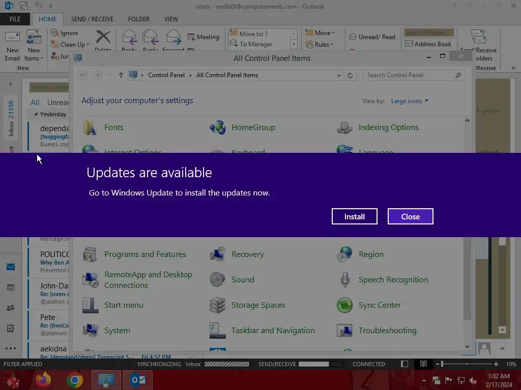Click Control Panel breadcrumb
This screenshot has width=521, height=390.
(166, 75)
